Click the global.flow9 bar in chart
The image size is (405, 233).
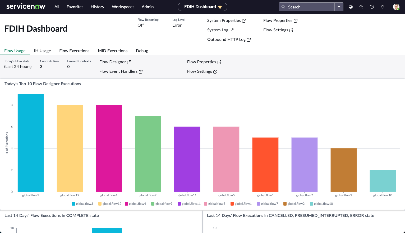(x=148, y=154)
